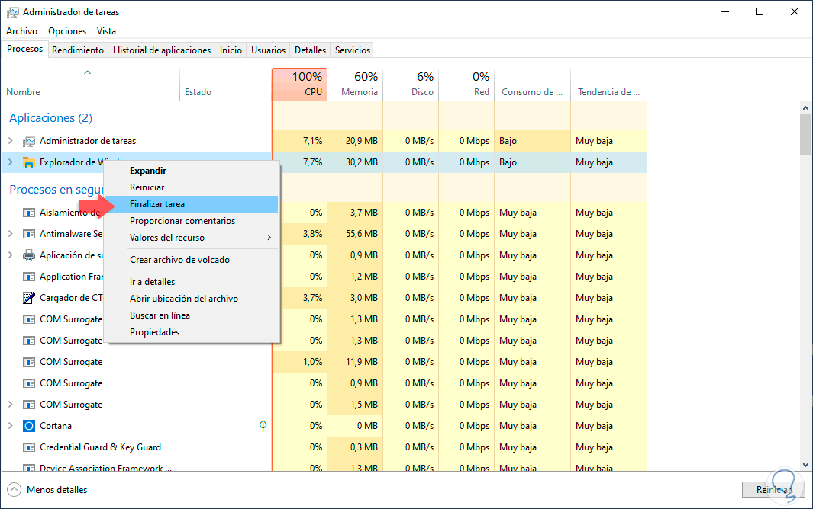Open the Servicios tab
Screen dimensions: 813x509
[x=353, y=50]
